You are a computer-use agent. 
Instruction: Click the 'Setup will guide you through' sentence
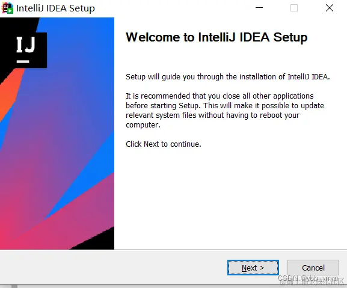coord(228,77)
